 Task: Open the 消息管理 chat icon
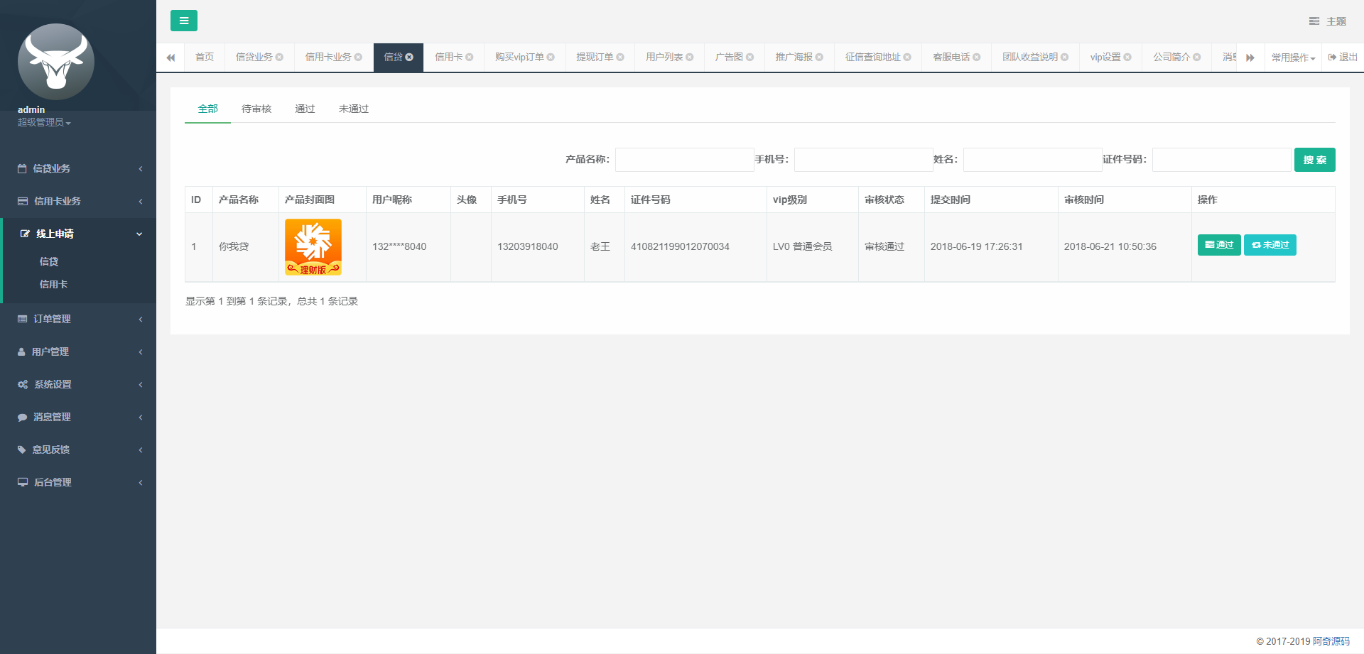pos(21,417)
